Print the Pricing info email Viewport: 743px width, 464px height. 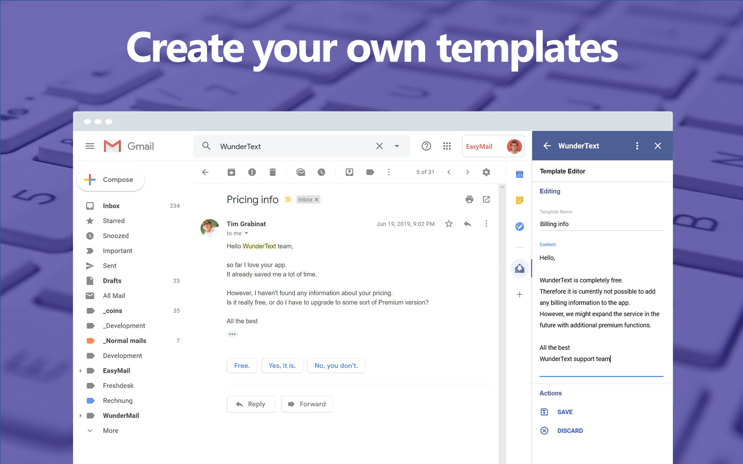click(x=469, y=199)
